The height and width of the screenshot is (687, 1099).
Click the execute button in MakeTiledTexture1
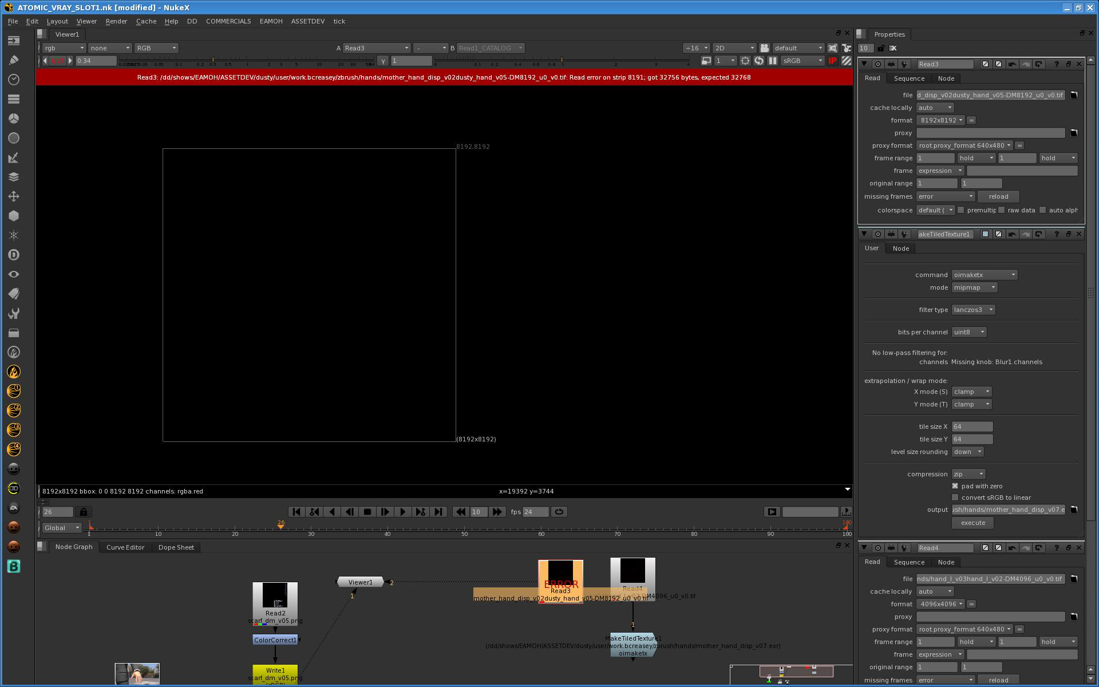[973, 523]
